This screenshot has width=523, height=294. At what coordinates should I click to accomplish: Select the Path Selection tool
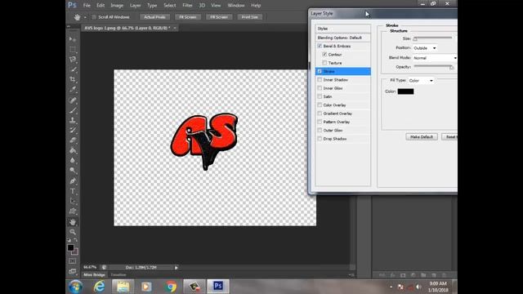point(73,201)
